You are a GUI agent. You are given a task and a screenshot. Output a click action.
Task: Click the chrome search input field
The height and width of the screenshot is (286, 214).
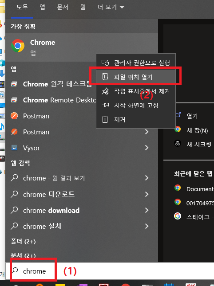110,271
